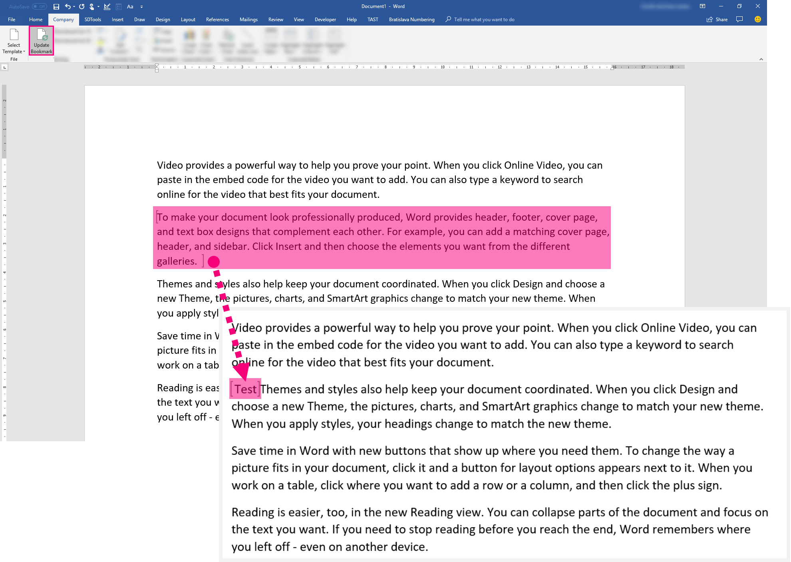Viewport: 791px width, 562px height.
Task: Open Ribbon Display Options icon
Action: (x=702, y=6)
